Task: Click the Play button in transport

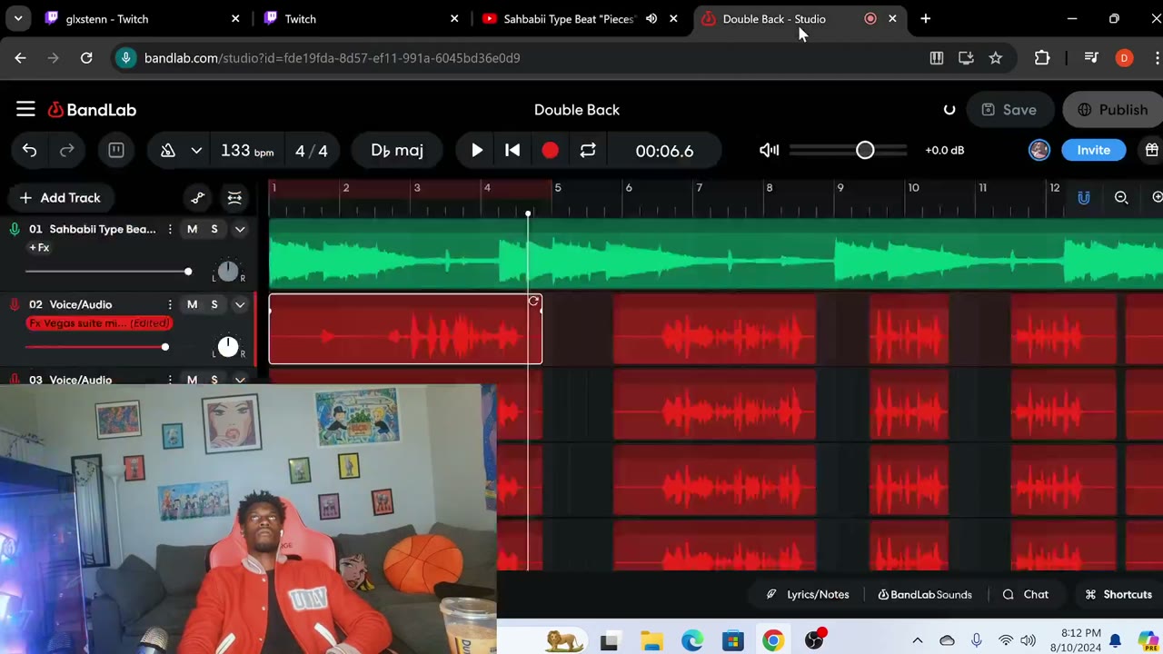Action: 477,151
